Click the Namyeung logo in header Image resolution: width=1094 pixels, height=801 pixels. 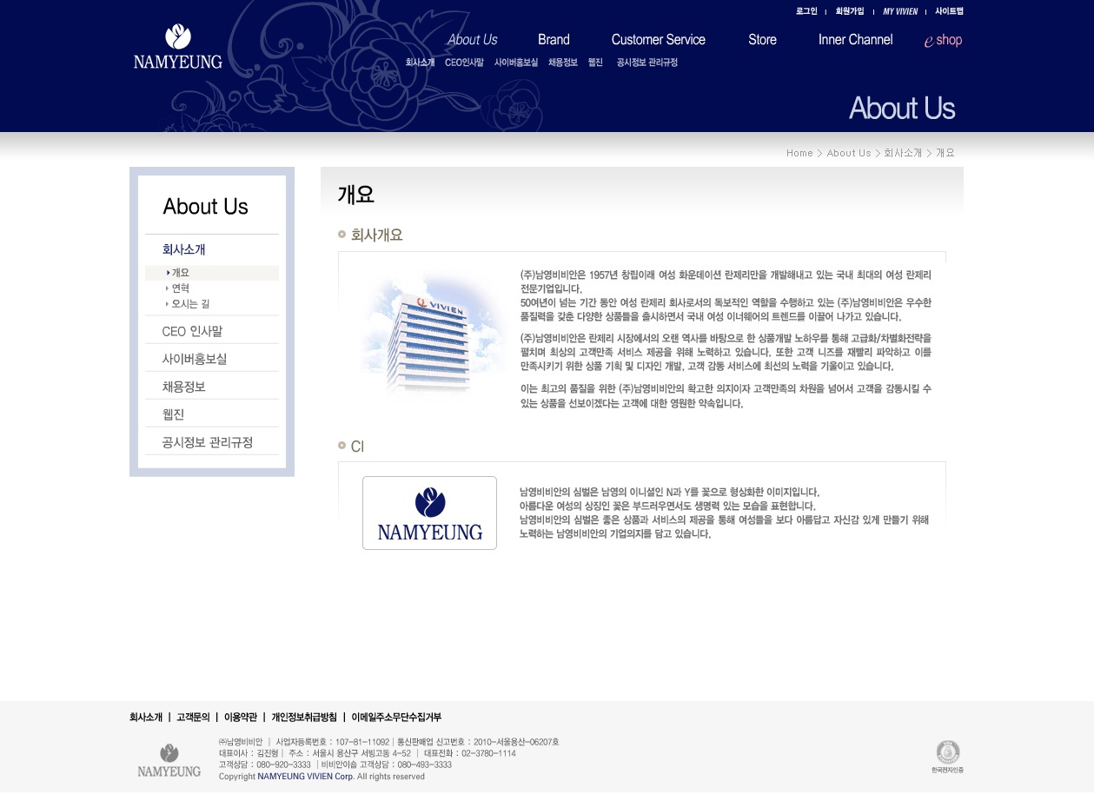(x=178, y=47)
